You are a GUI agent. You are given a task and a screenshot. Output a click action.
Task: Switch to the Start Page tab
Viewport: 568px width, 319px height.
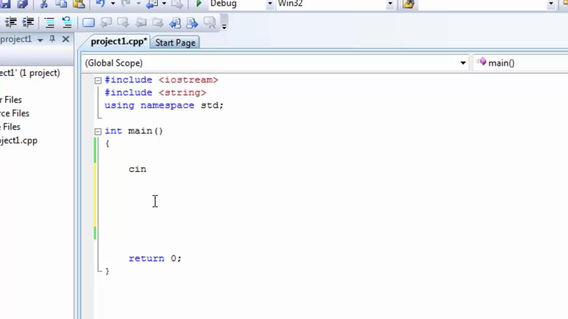[x=175, y=43]
